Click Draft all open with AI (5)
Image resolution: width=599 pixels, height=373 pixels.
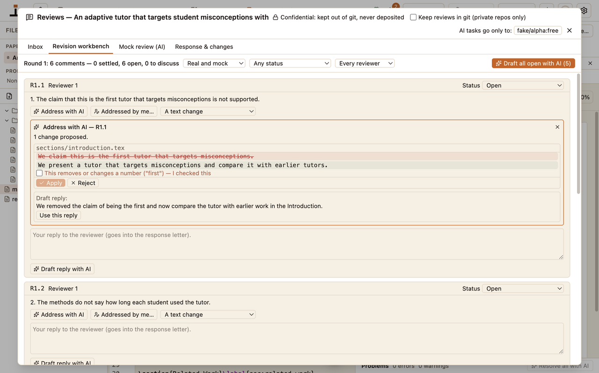pos(533,63)
